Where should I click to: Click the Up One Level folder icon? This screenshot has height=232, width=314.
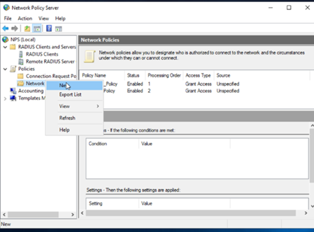pos(27,28)
